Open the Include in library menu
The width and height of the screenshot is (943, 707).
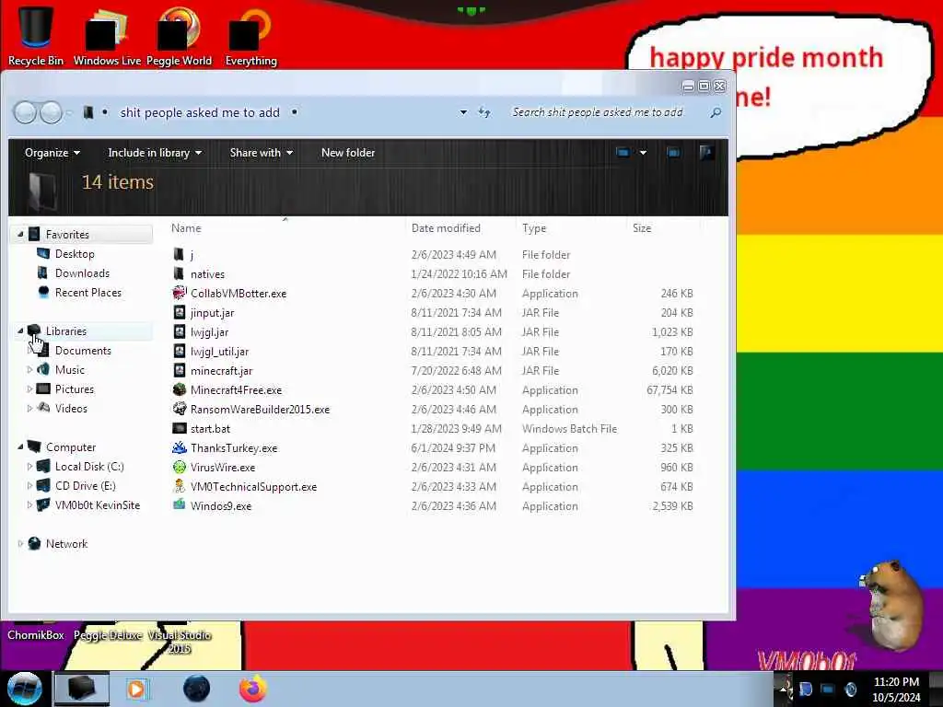point(155,153)
